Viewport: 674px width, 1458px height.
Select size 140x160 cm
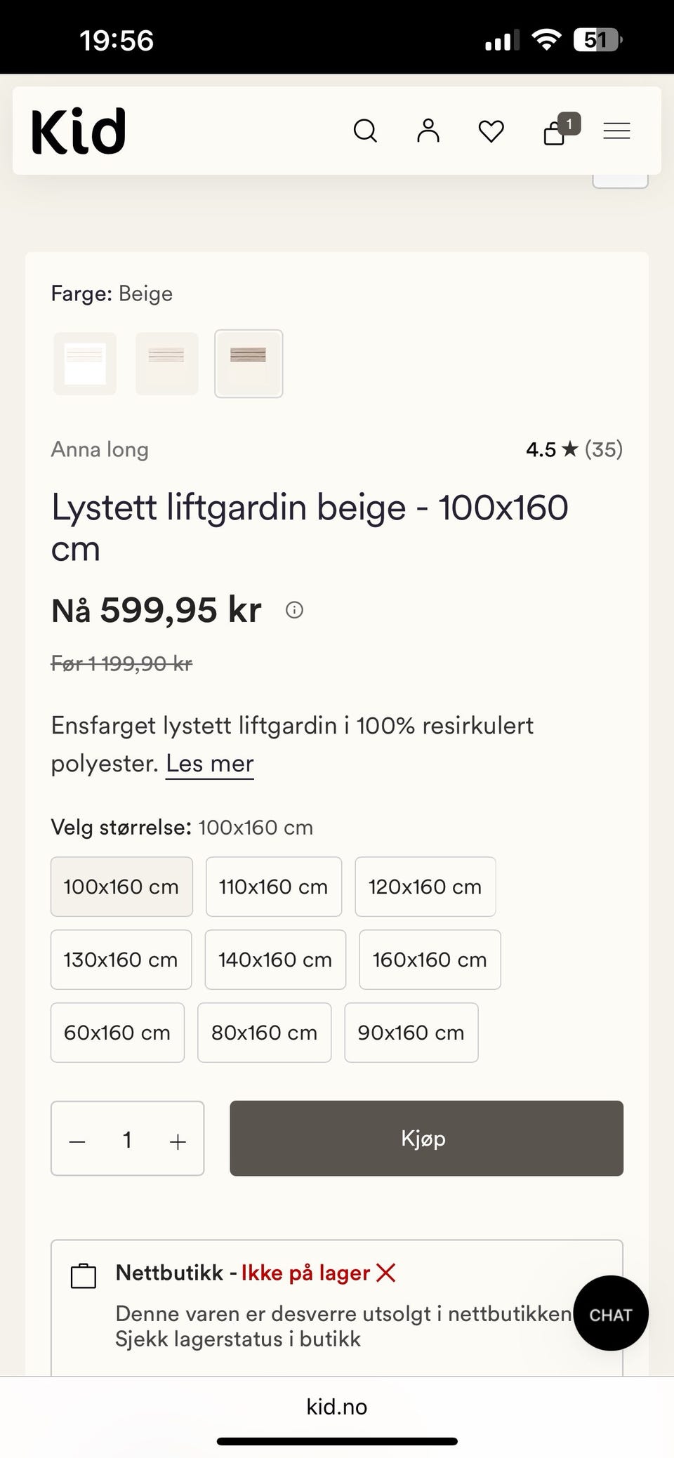[275, 960]
